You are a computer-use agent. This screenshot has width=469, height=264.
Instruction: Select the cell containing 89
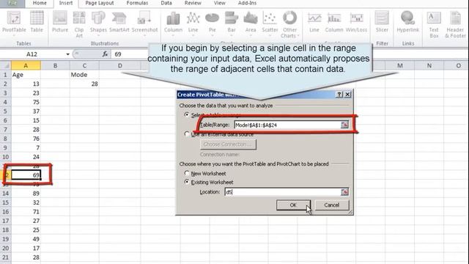tap(26, 194)
